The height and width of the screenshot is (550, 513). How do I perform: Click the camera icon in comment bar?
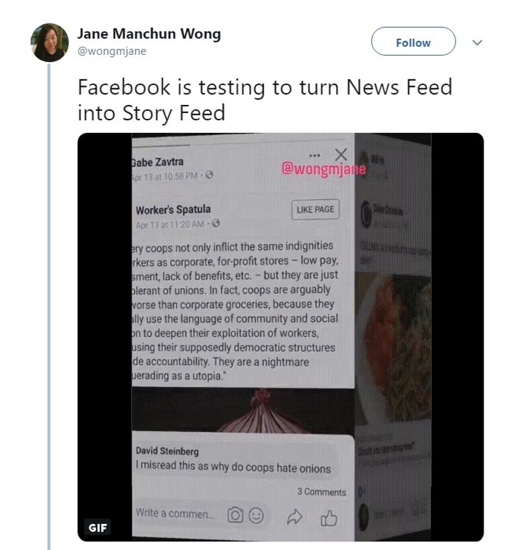pyautogui.click(x=234, y=515)
